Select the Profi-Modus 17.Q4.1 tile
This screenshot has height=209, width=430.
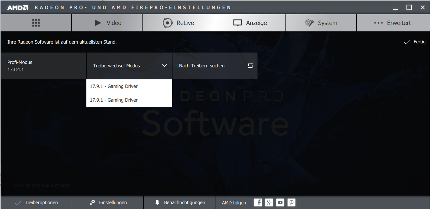[x=43, y=66]
